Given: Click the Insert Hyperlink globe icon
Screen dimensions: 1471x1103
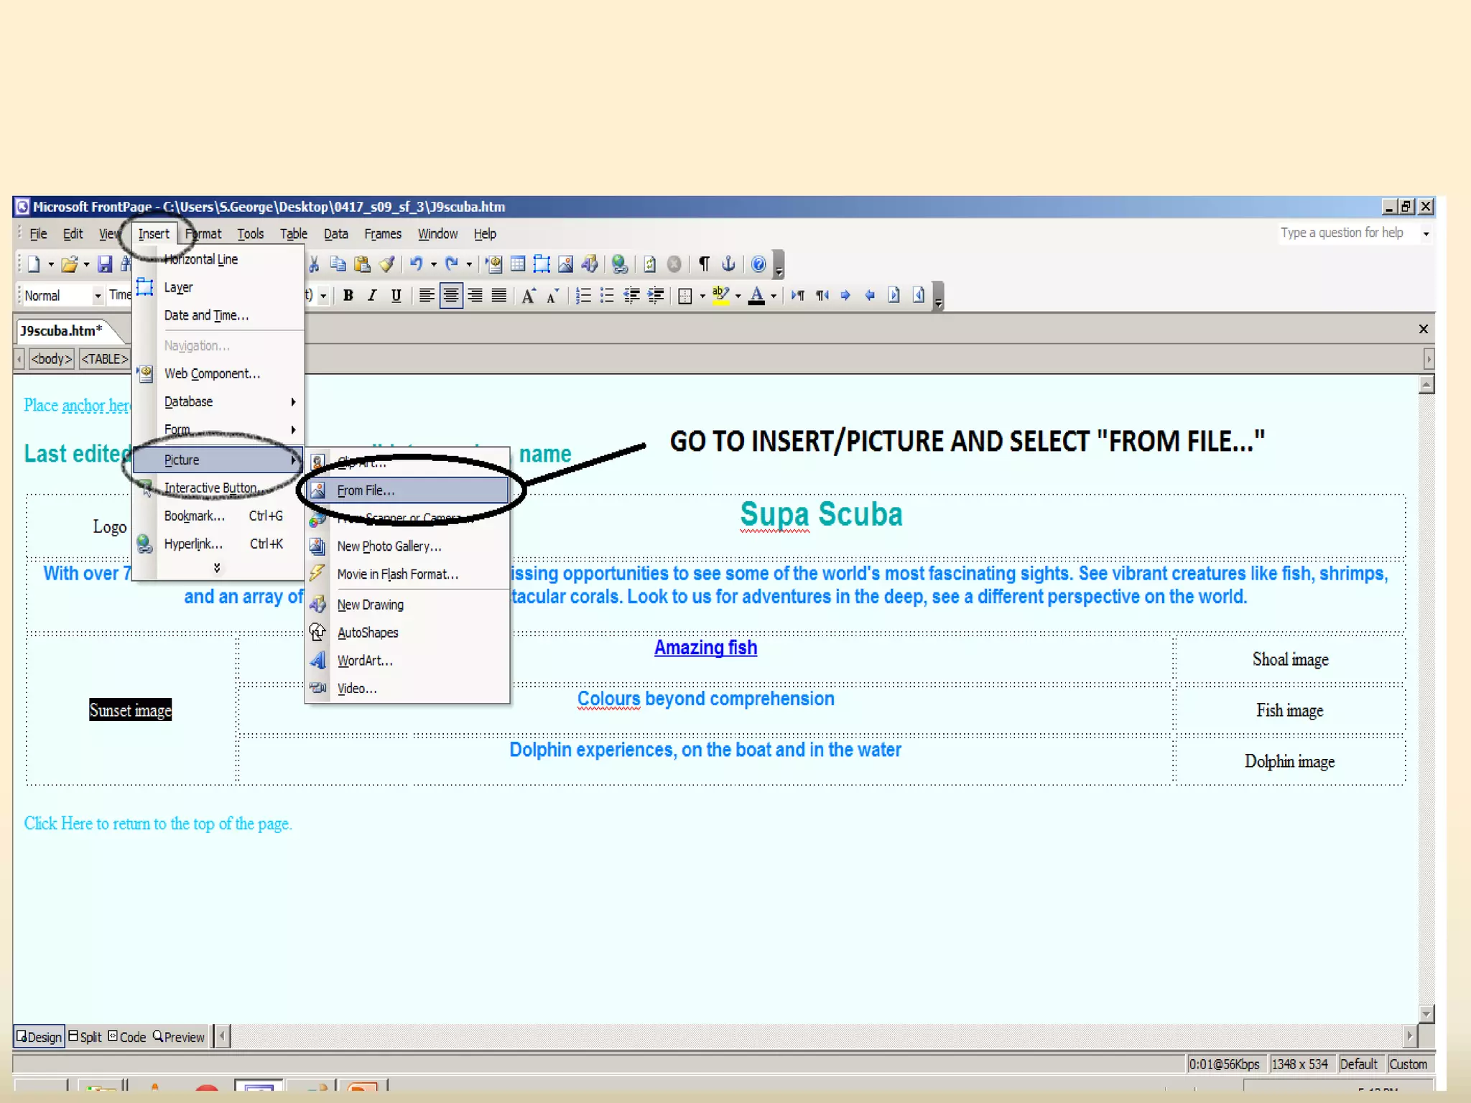Looking at the screenshot, I should pyautogui.click(x=619, y=264).
